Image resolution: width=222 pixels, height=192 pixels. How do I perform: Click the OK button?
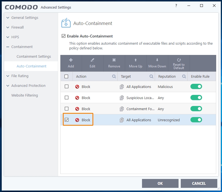(x=160, y=183)
